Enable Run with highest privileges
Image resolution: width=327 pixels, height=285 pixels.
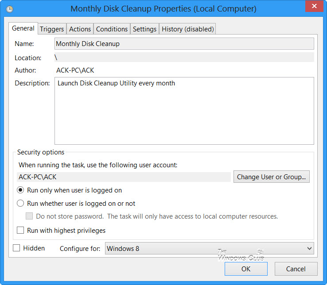tap(20, 231)
